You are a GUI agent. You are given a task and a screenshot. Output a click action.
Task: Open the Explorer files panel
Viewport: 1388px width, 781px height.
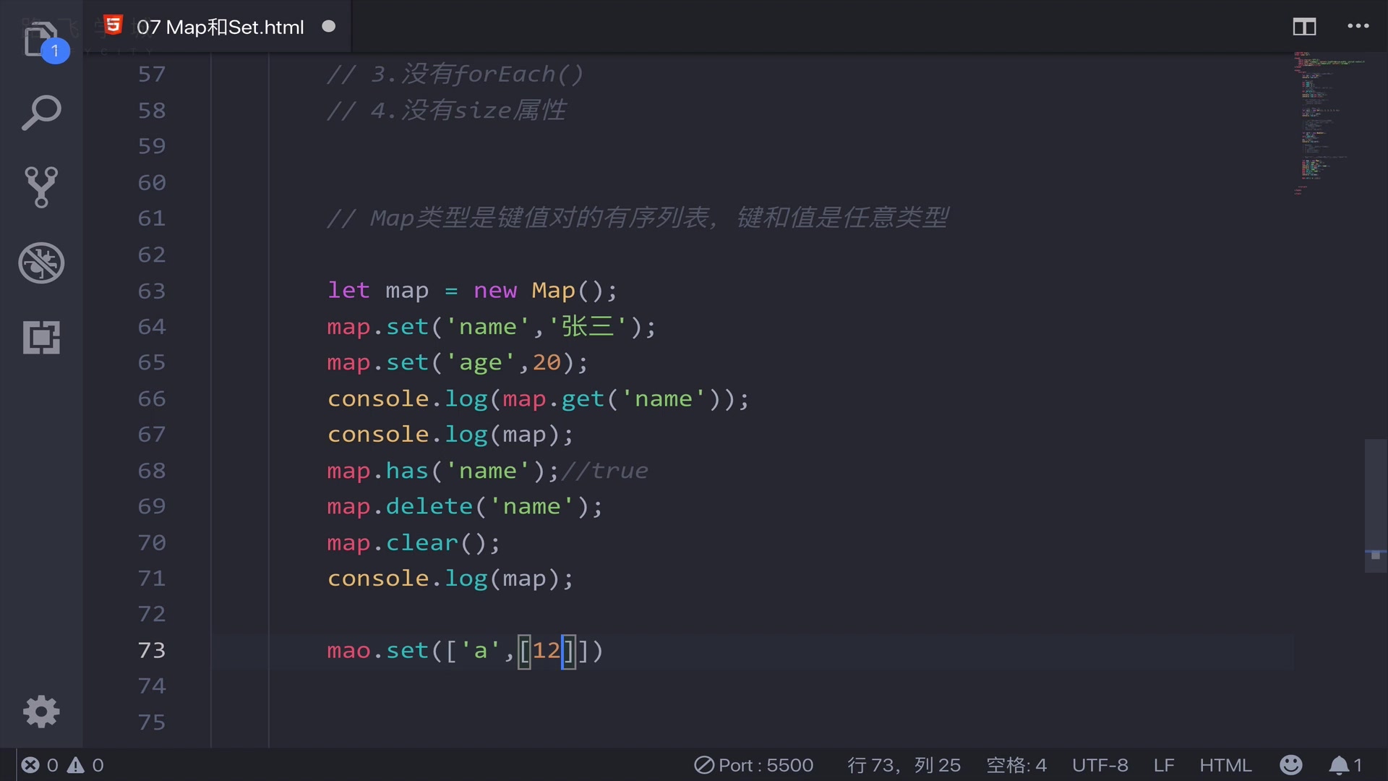(x=41, y=40)
